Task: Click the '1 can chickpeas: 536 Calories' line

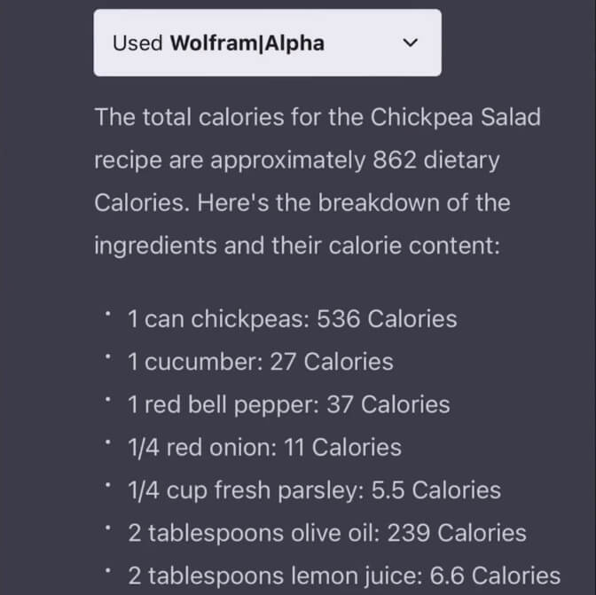Action: (x=292, y=319)
